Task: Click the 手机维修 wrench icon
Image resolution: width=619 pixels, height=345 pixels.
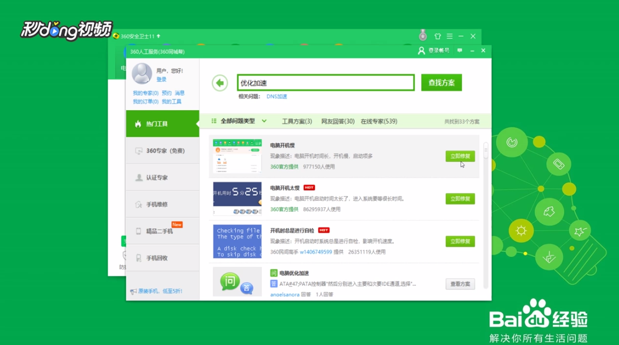Action: (x=139, y=204)
